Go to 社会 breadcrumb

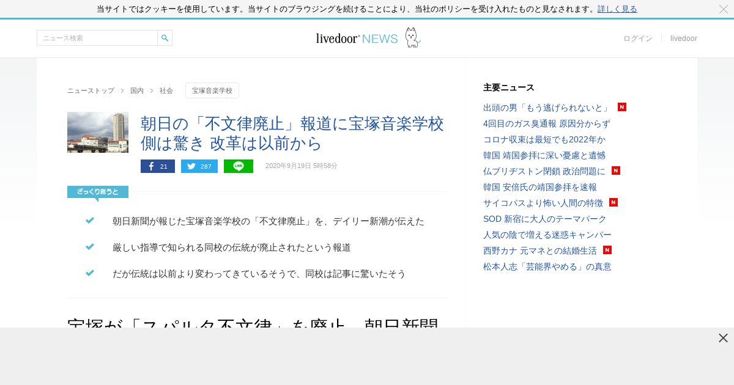[166, 90]
